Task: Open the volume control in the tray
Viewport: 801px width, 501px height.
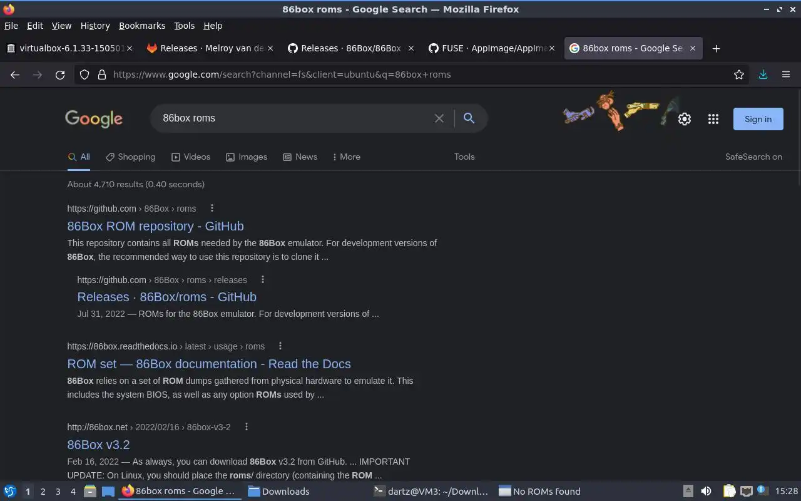Action: click(x=706, y=491)
